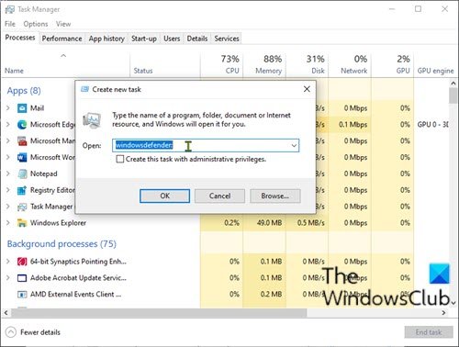Click Cancel in Create new task dialog
Screen dimensions: 459x347
point(219,196)
